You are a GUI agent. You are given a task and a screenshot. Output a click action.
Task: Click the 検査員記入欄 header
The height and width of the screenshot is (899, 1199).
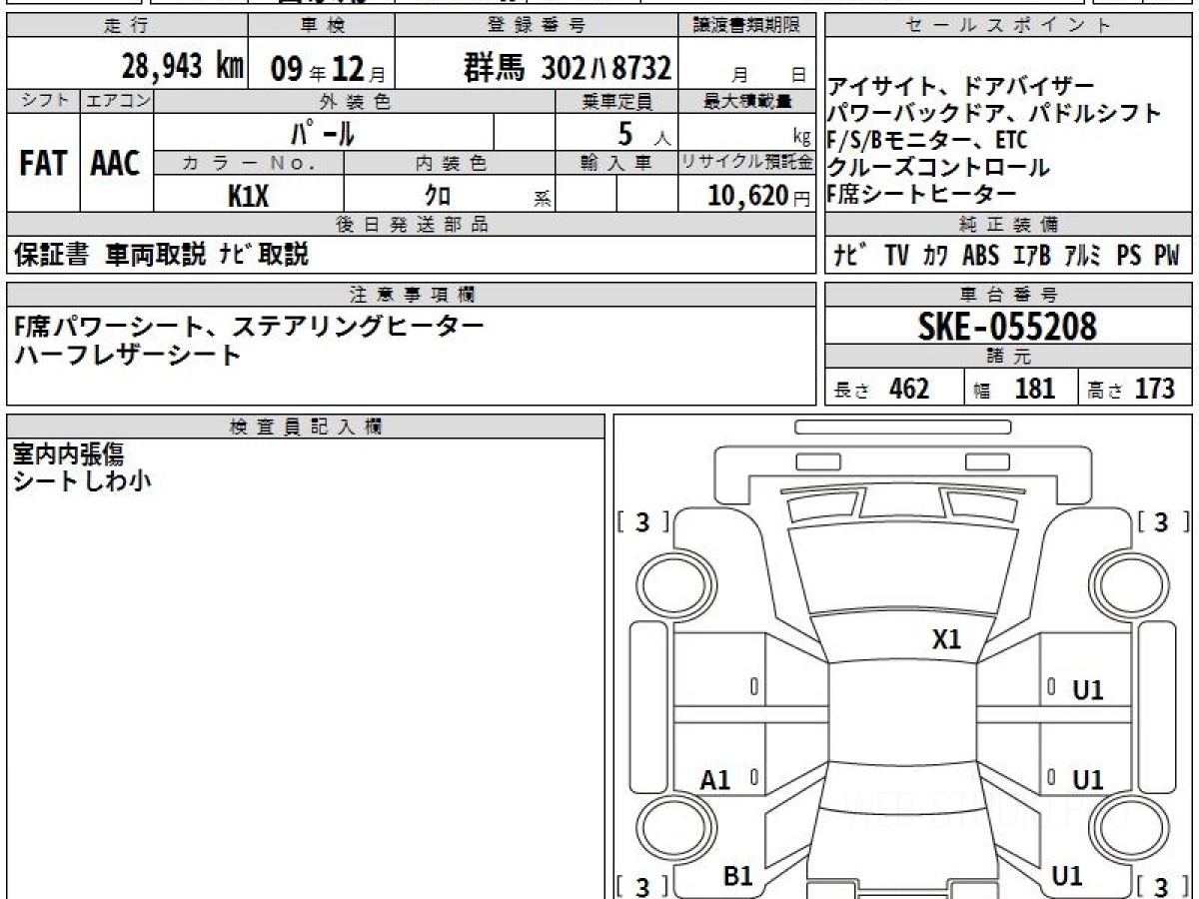pos(306,426)
